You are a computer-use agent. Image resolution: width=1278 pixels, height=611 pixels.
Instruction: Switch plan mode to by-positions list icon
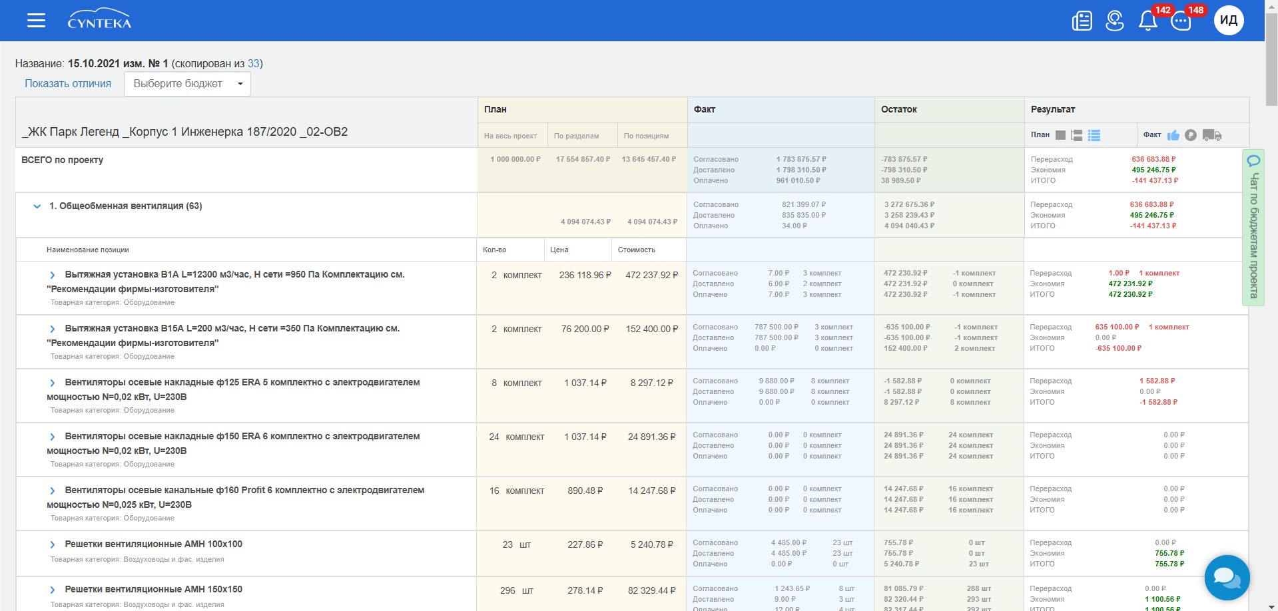point(1094,135)
